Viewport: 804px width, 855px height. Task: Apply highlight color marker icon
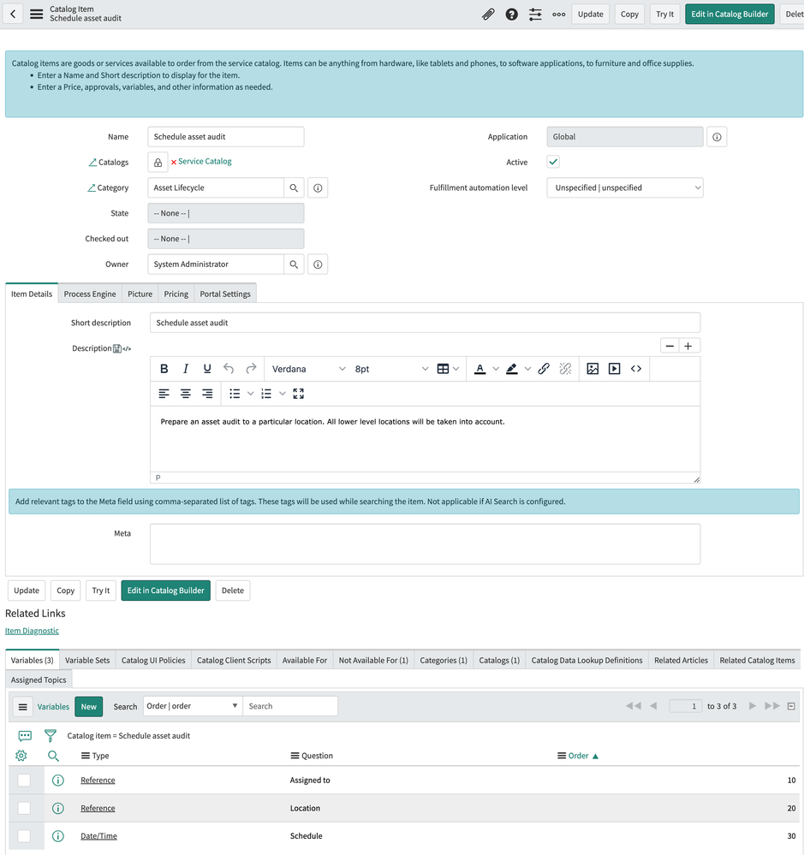(512, 369)
